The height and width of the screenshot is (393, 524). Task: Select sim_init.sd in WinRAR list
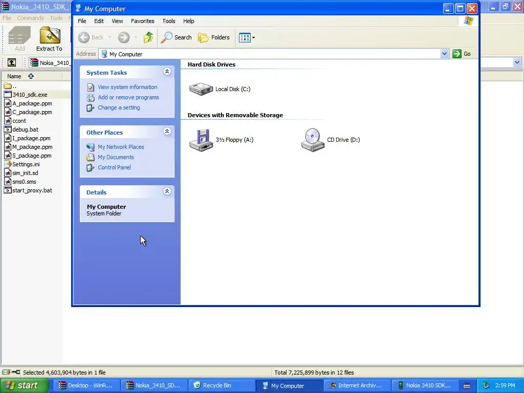21,173
